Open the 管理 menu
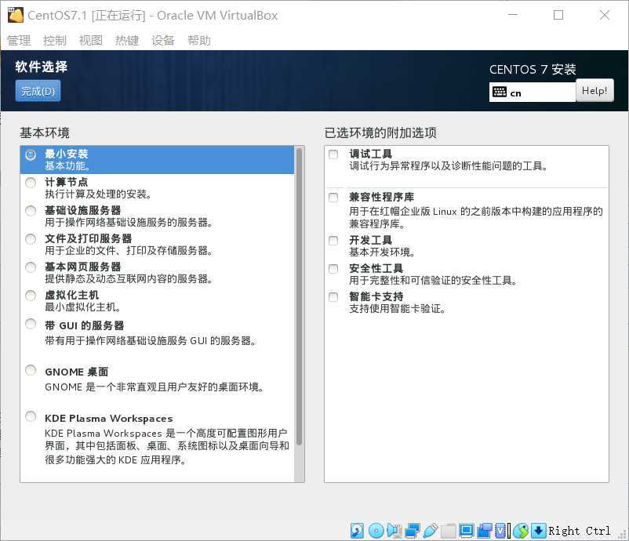 (x=19, y=41)
